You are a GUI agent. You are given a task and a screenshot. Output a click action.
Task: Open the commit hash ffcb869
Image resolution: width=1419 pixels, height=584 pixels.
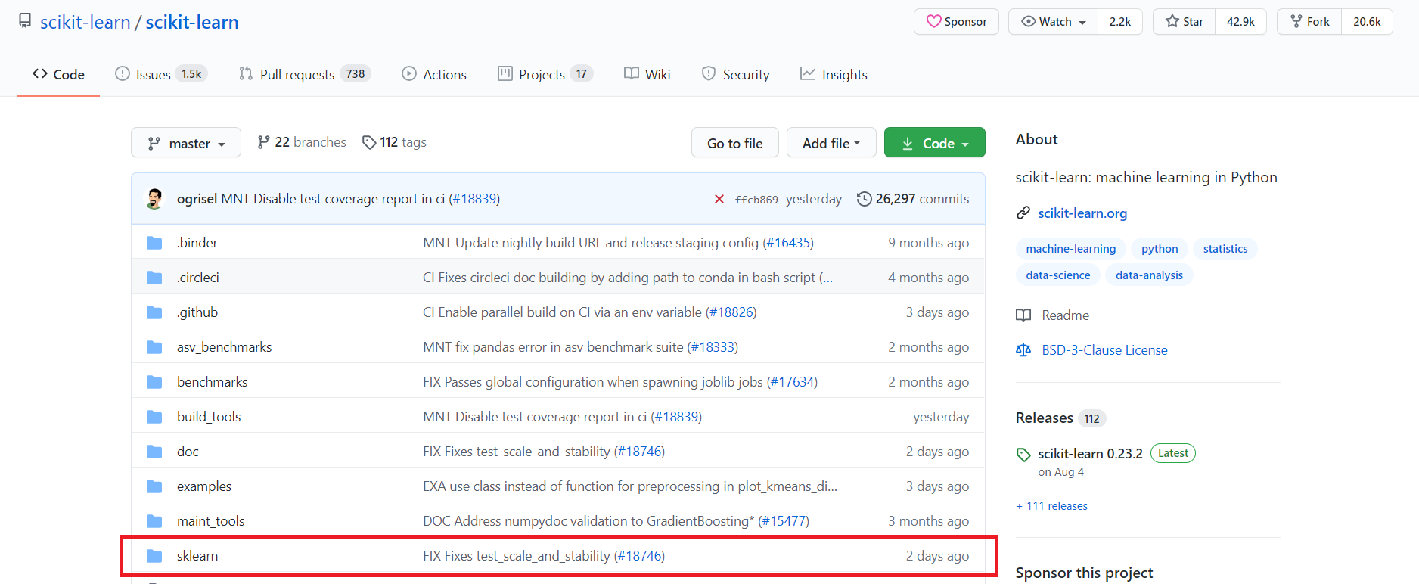(x=756, y=200)
